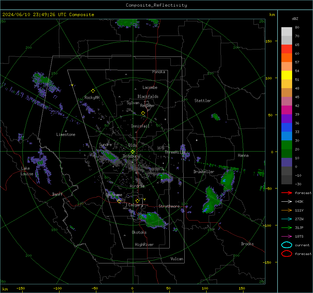Click the Okotoks label
313x293 pixels.
[x=139, y=232]
